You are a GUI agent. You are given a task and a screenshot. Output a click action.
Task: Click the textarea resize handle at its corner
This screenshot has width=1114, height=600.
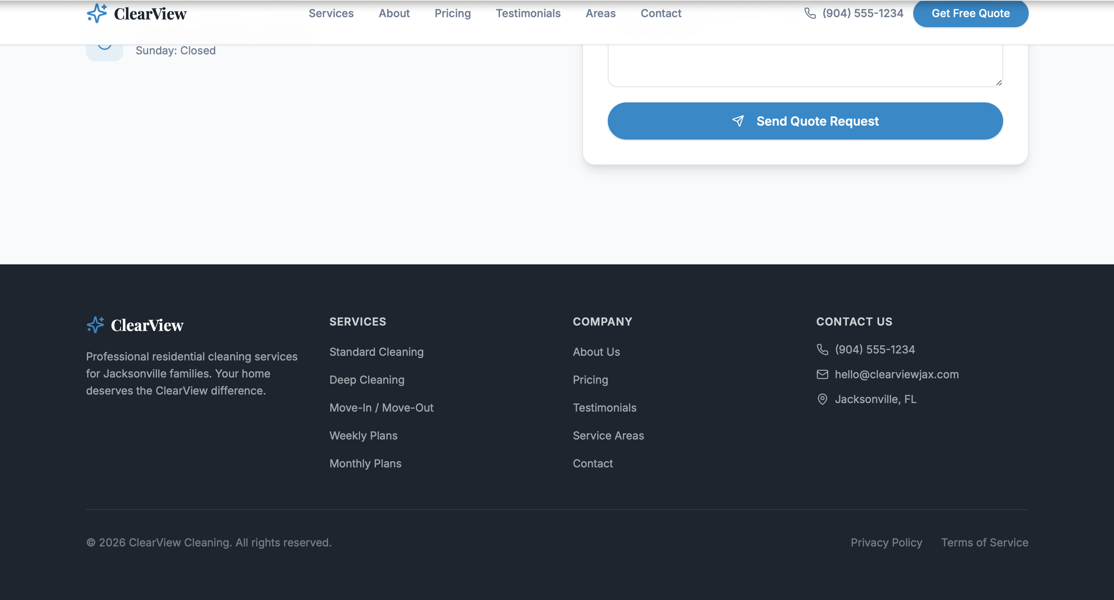pos(998,82)
